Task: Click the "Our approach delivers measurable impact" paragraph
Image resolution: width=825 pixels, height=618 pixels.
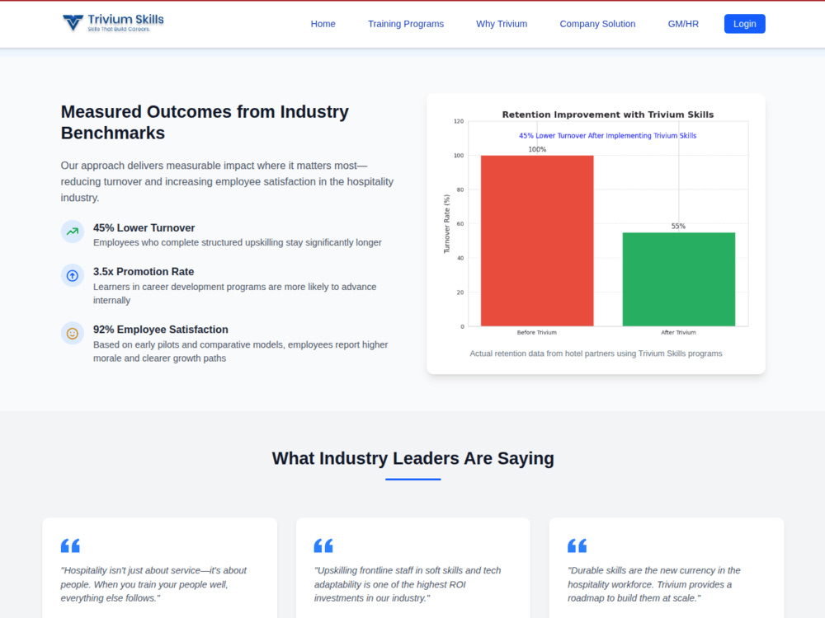Action: [x=227, y=182]
